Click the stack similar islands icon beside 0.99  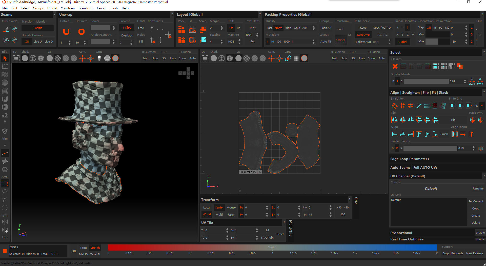[x=481, y=148]
